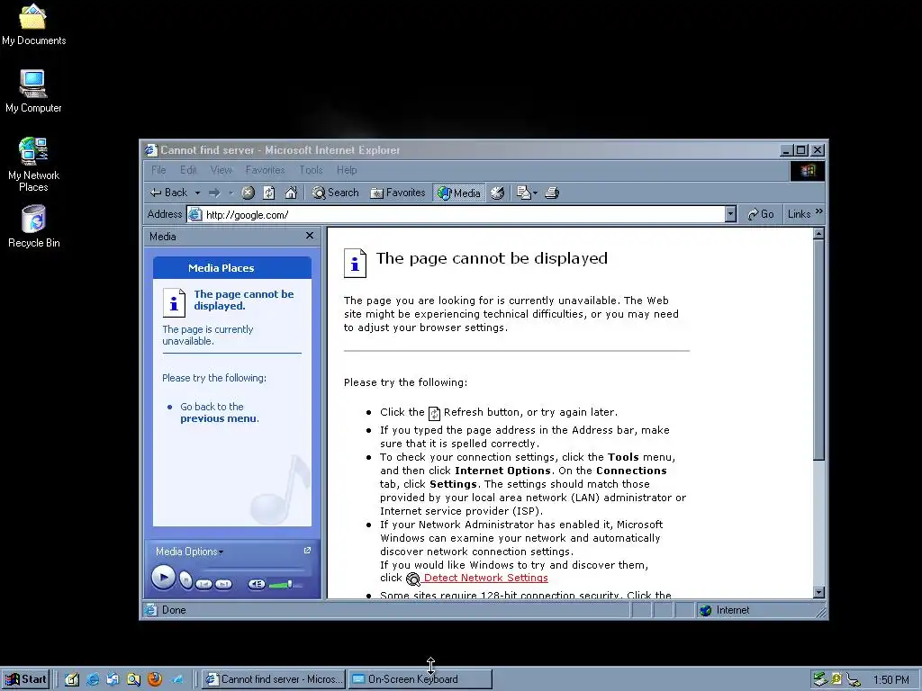Image resolution: width=922 pixels, height=691 pixels.
Task: Click the Stop loading icon
Action: click(x=249, y=193)
